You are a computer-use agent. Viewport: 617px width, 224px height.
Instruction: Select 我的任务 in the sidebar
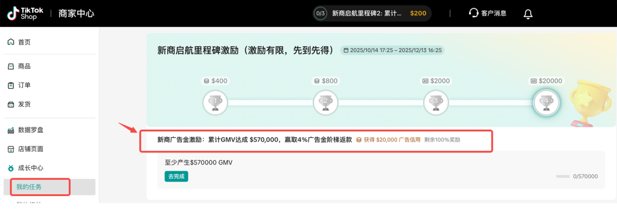pyautogui.click(x=29, y=187)
